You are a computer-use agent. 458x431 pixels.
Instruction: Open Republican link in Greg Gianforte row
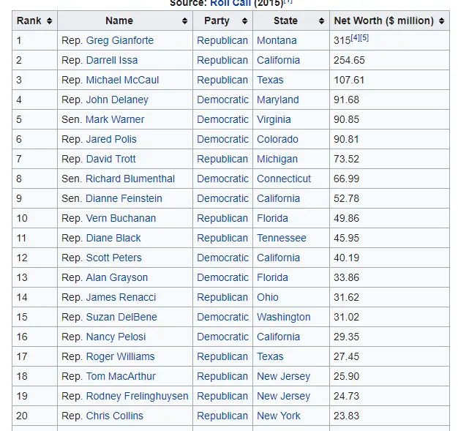tap(222, 40)
